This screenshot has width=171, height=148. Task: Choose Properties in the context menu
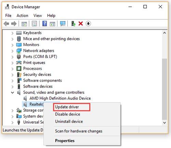65,141
